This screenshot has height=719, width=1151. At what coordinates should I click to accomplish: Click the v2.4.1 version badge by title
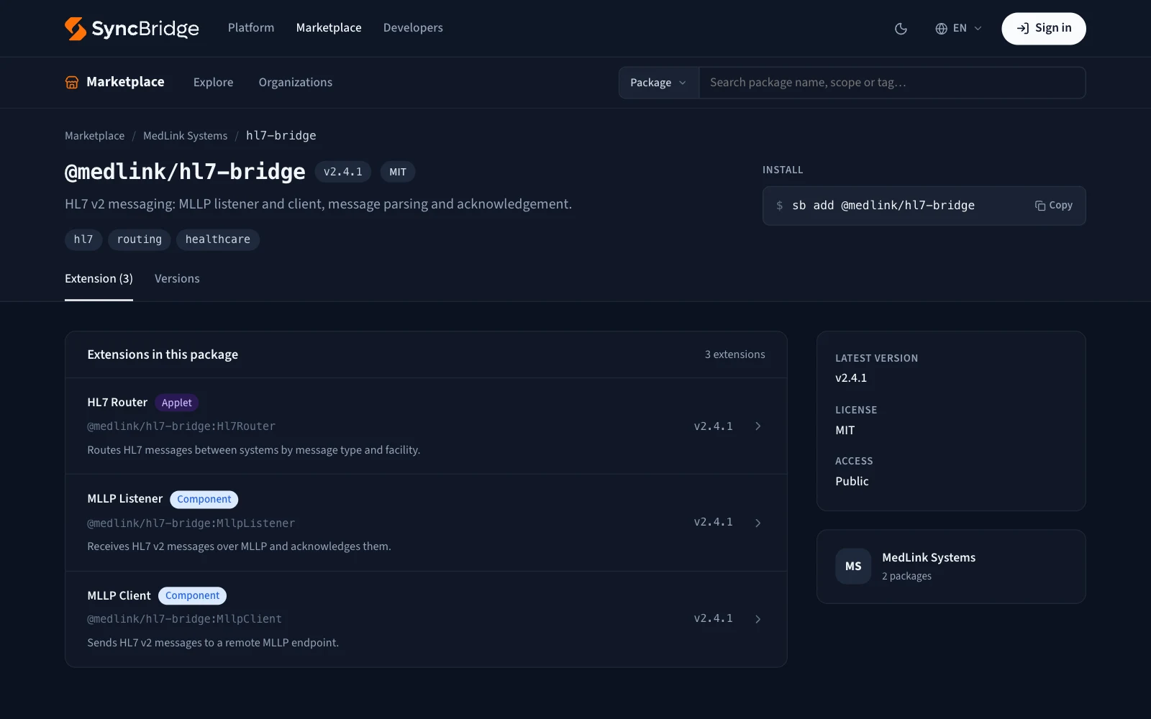pyautogui.click(x=343, y=172)
